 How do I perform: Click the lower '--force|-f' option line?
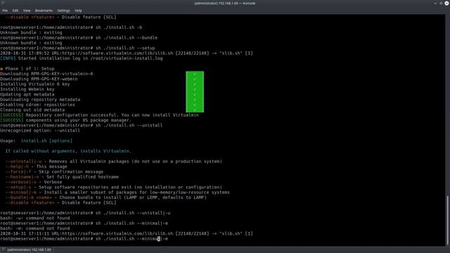point(54,171)
